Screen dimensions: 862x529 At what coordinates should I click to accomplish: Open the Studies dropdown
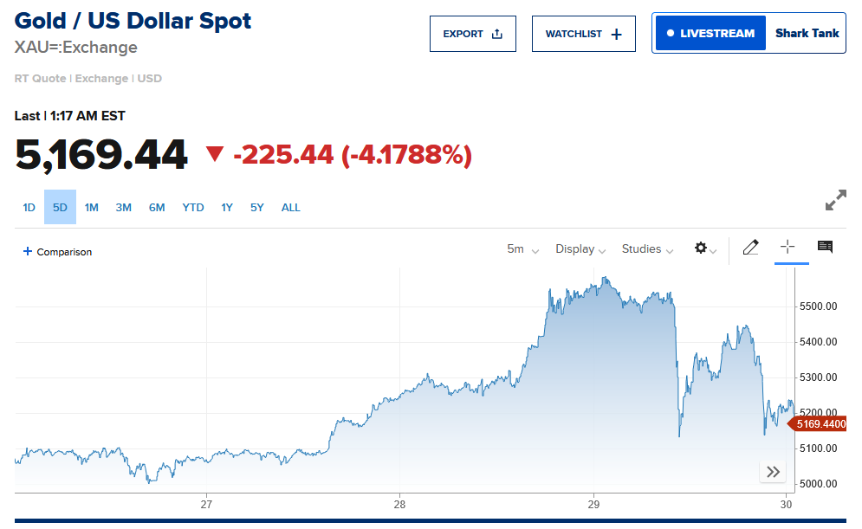[647, 249]
